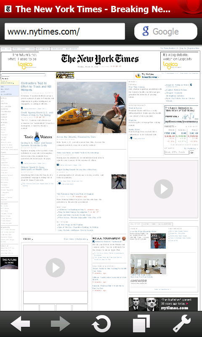Click the yellow rowboat lead photo
The height and width of the screenshot is (337, 202).
(x=91, y=107)
